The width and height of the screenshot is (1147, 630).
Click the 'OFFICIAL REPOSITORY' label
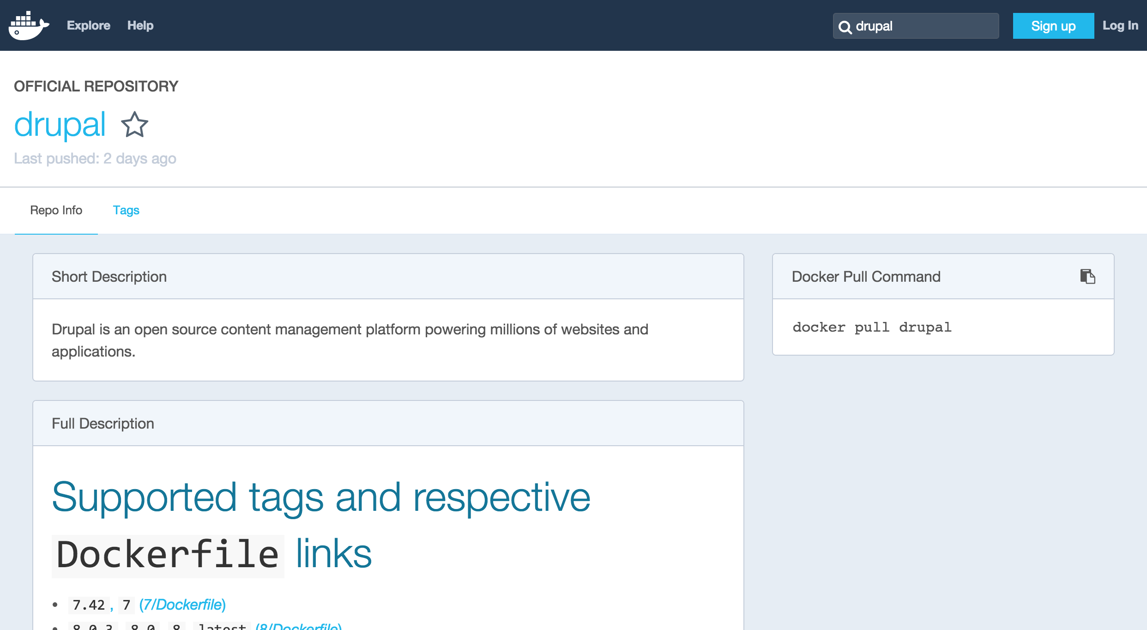96,86
